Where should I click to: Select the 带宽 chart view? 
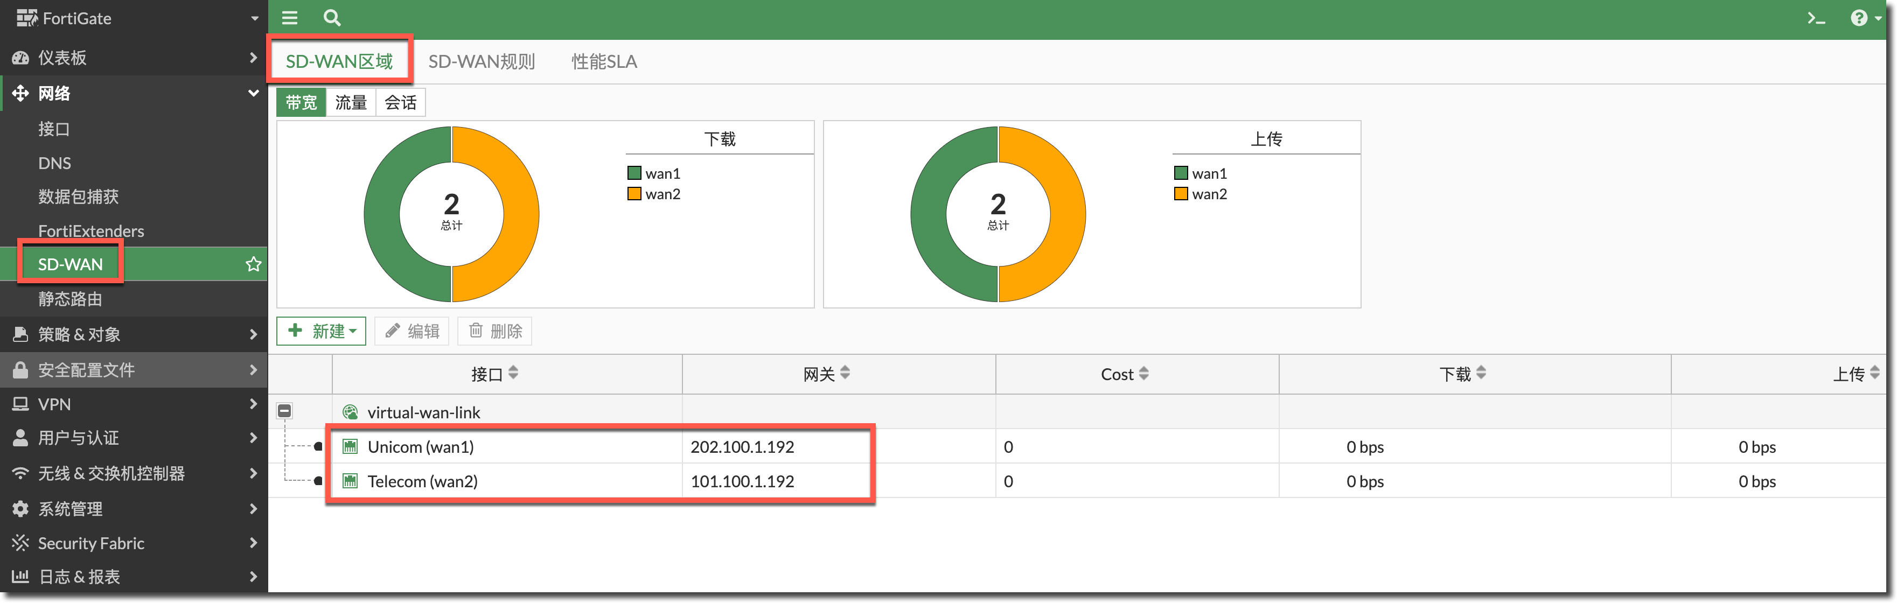[301, 102]
